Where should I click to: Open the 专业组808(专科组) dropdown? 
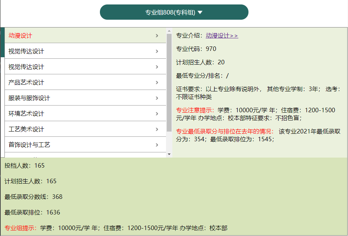pos(174,12)
